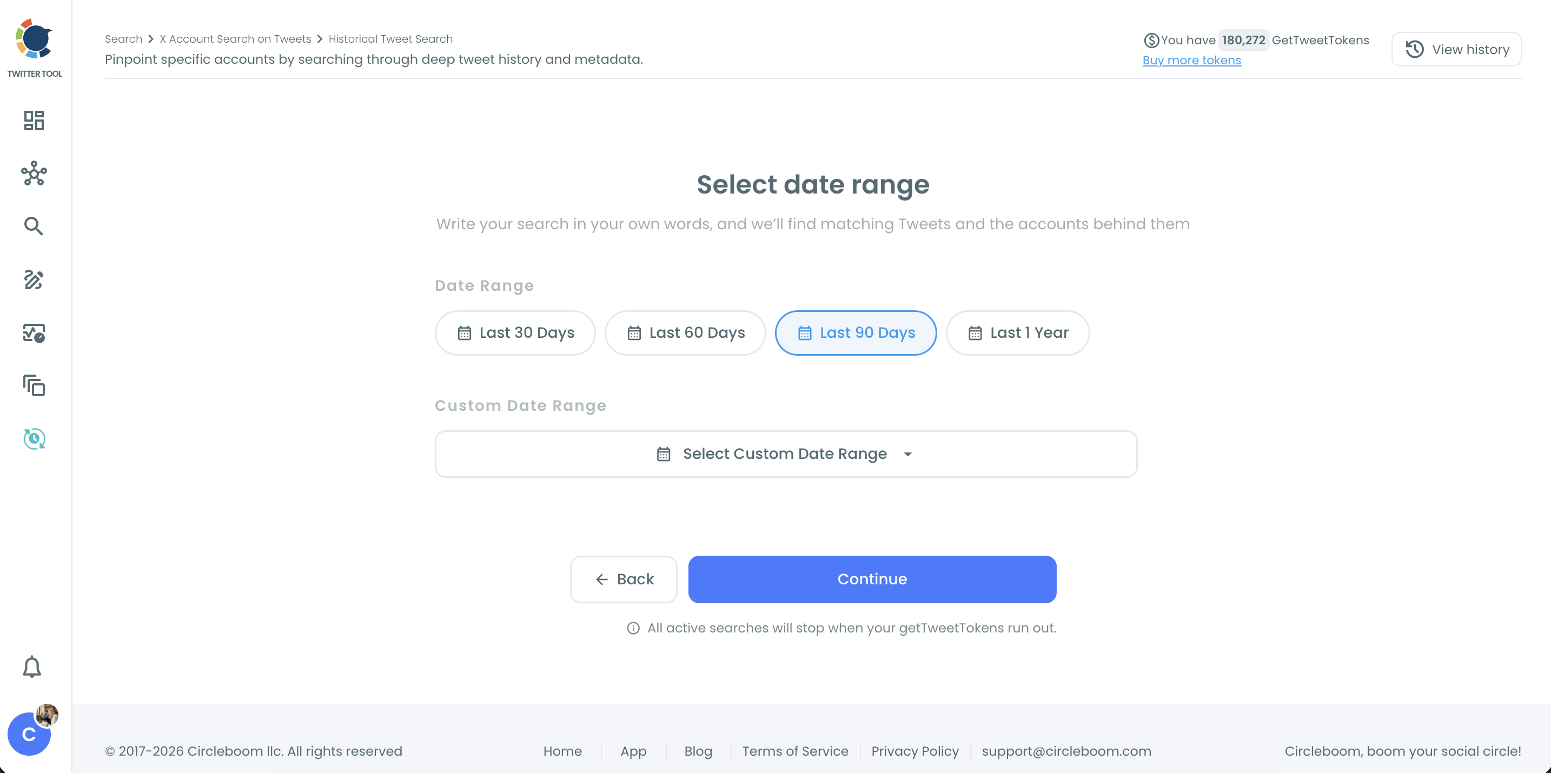
Task: Click the 'Custom Date Range' label
Action: point(520,406)
